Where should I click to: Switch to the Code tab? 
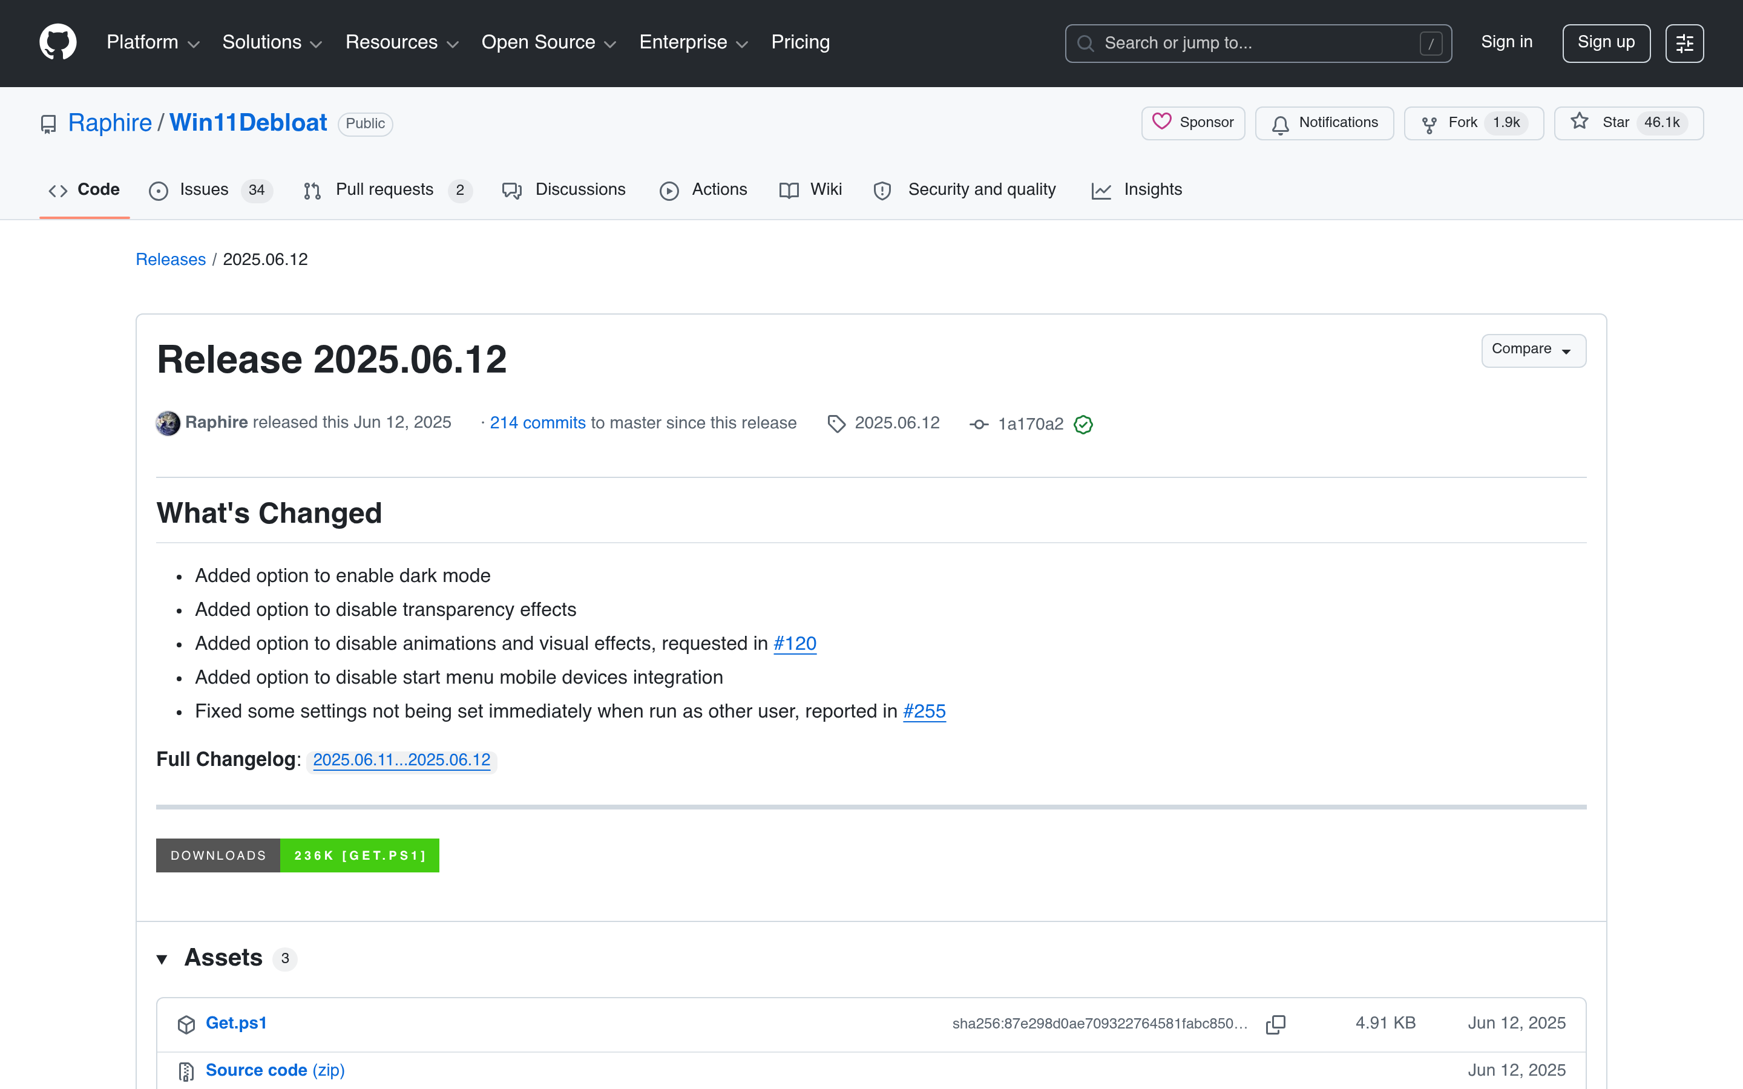(x=84, y=190)
